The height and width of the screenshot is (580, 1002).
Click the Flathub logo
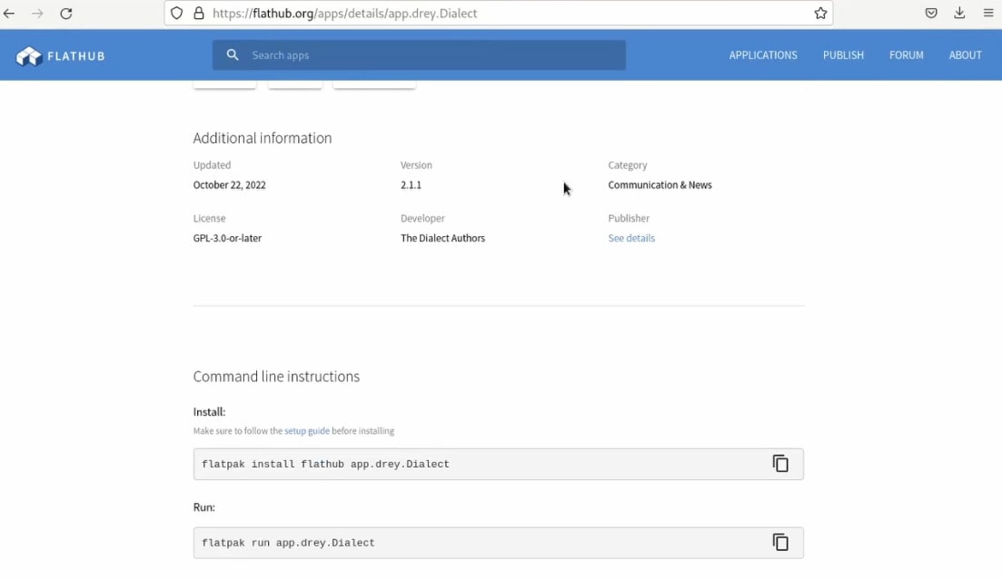(x=60, y=56)
